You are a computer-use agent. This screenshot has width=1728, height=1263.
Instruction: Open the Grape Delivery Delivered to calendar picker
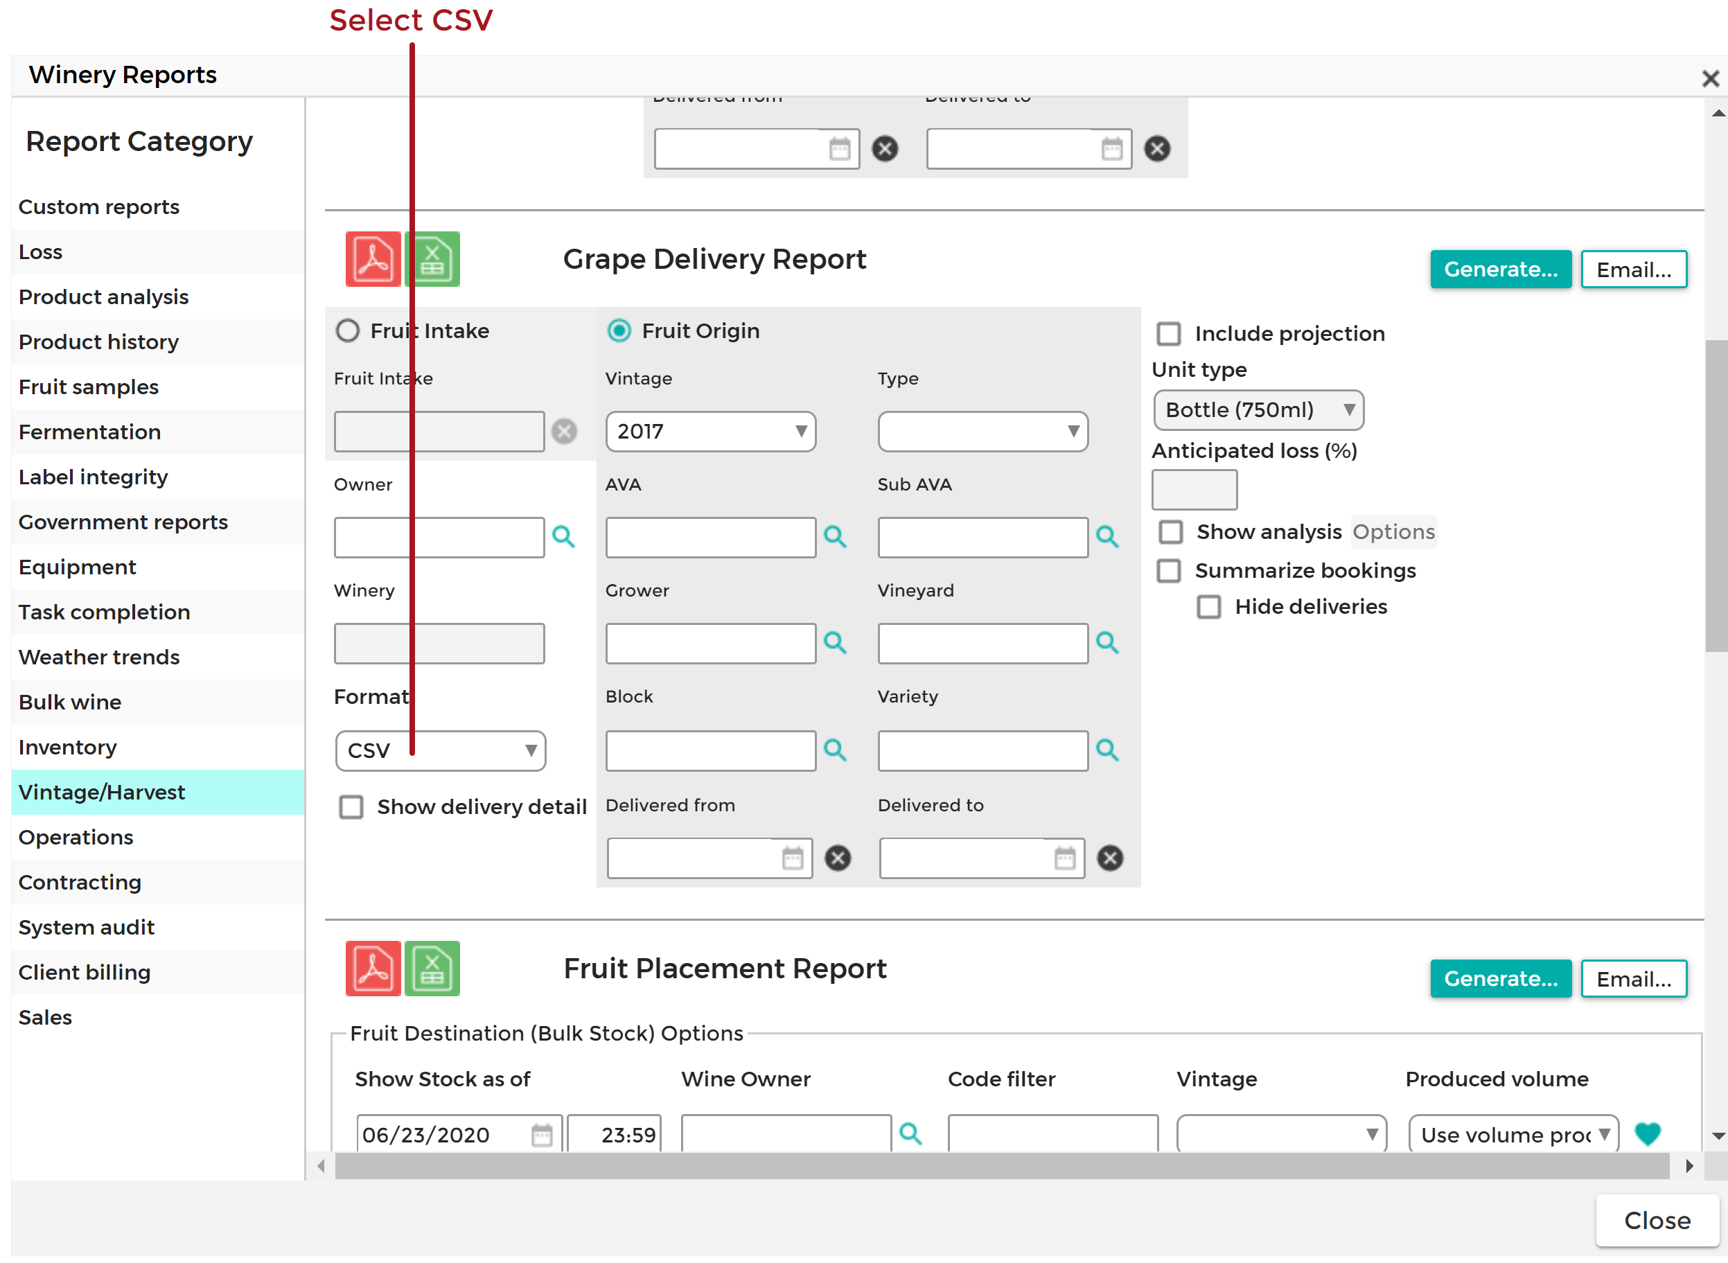(x=1065, y=858)
